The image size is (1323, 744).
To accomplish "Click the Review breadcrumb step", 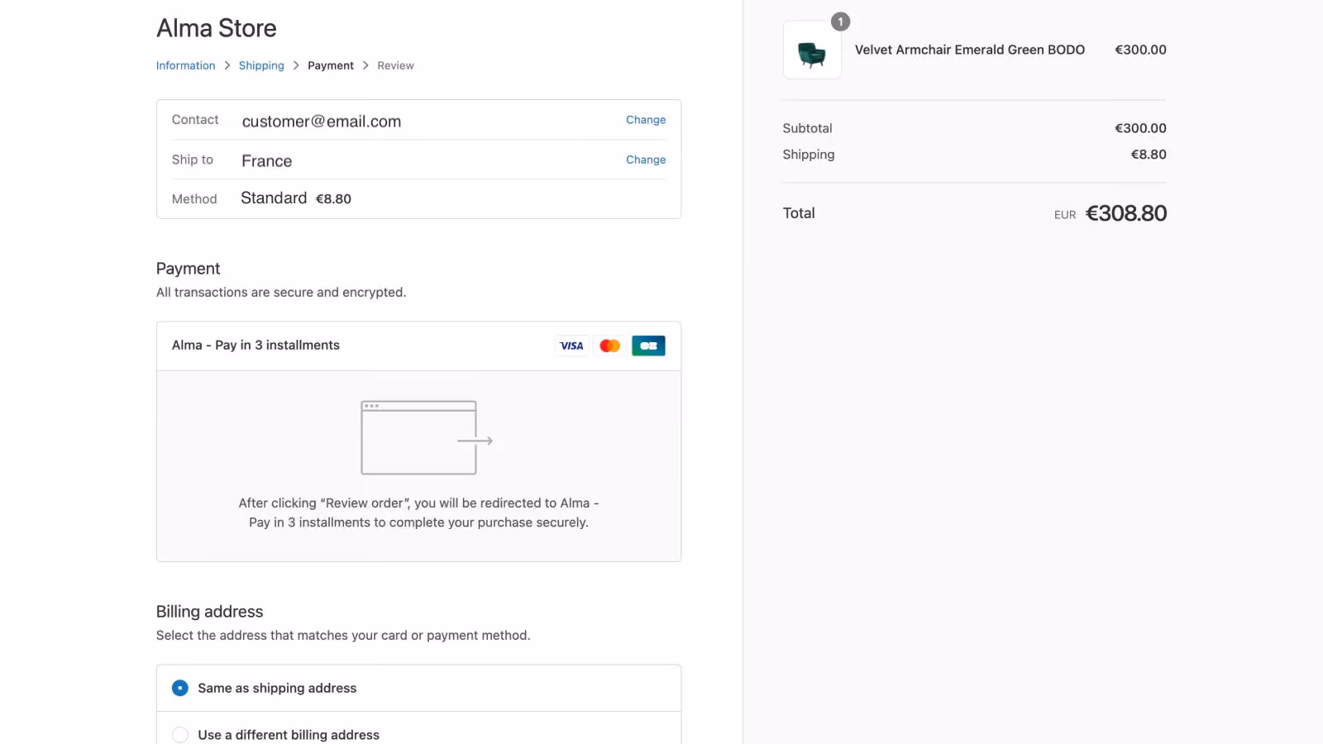I will click(x=395, y=65).
